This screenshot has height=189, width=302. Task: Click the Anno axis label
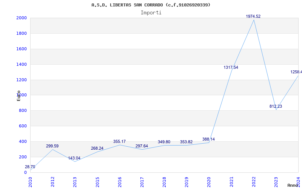[x=293, y=185]
